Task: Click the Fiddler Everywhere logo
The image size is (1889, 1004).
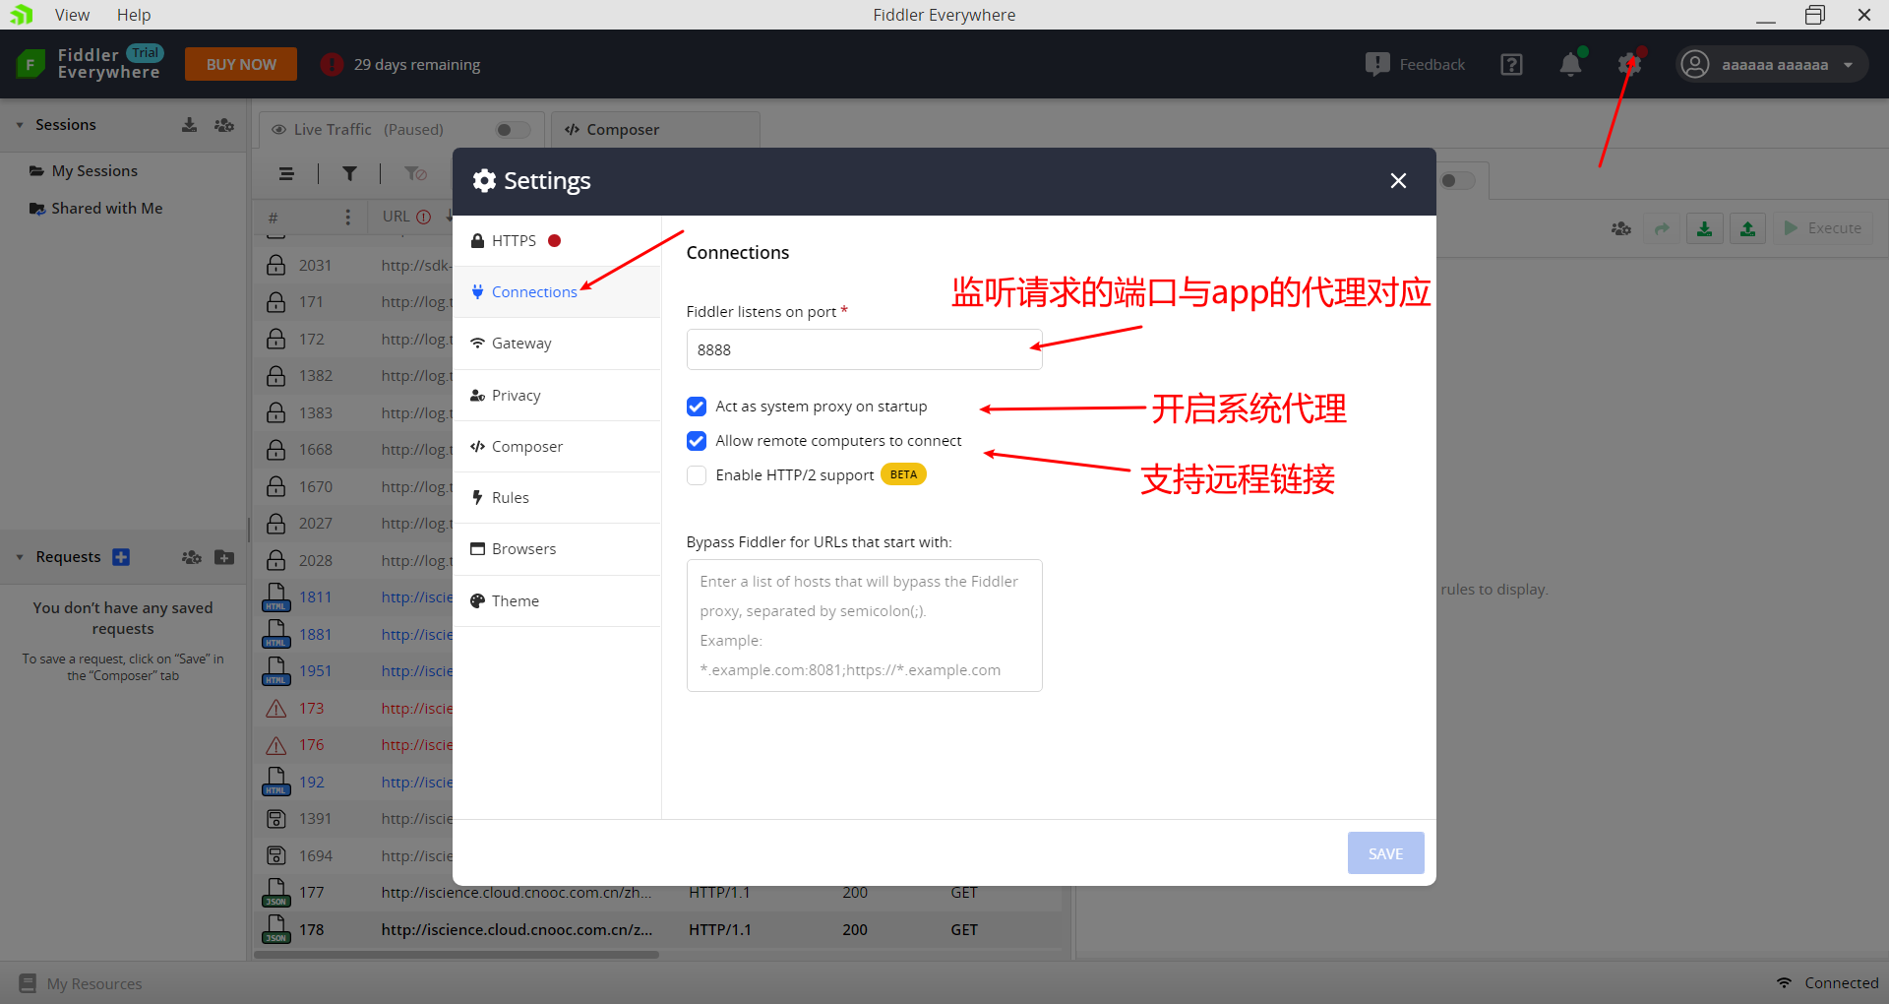Action: (x=89, y=64)
